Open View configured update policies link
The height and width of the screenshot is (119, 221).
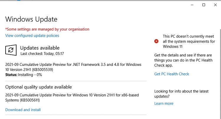click(x=32, y=35)
